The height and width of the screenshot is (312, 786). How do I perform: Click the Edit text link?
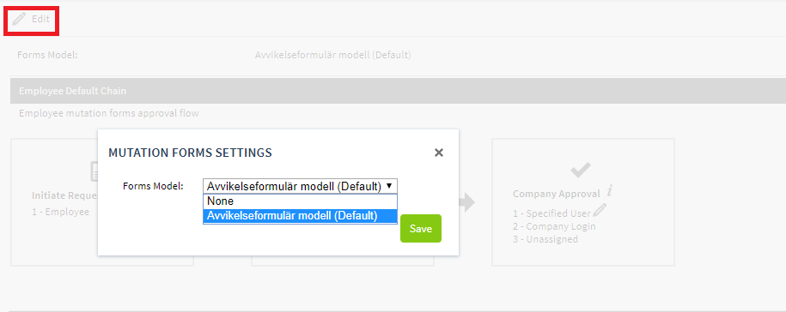40,20
